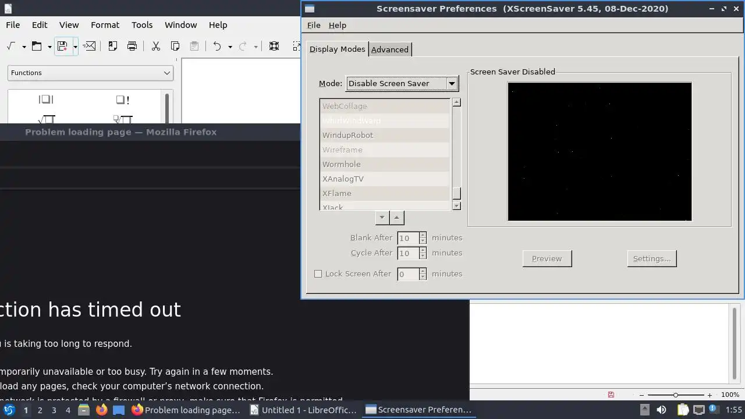745x419 pixels.
Task: Click the Undo arrow icon
Action: pyautogui.click(x=217, y=47)
